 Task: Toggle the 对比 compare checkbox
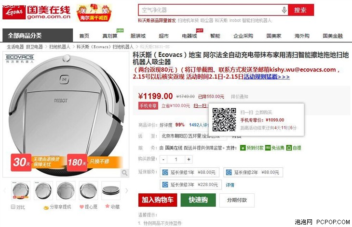(13, 207)
